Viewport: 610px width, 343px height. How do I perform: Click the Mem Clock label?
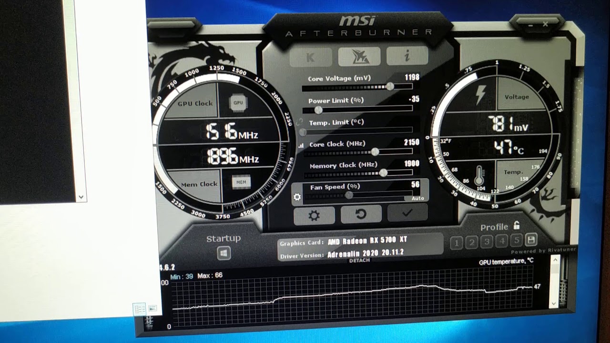(x=199, y=184)
